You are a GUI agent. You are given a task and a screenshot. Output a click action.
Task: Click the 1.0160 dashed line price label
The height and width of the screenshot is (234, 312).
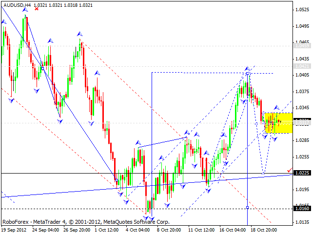coord(302,208)
